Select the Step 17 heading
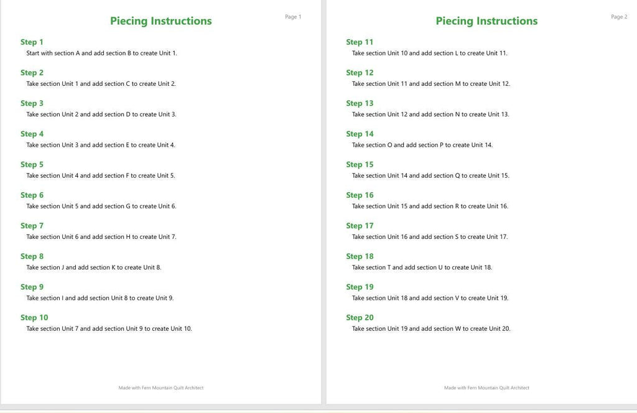 [360, 226]
